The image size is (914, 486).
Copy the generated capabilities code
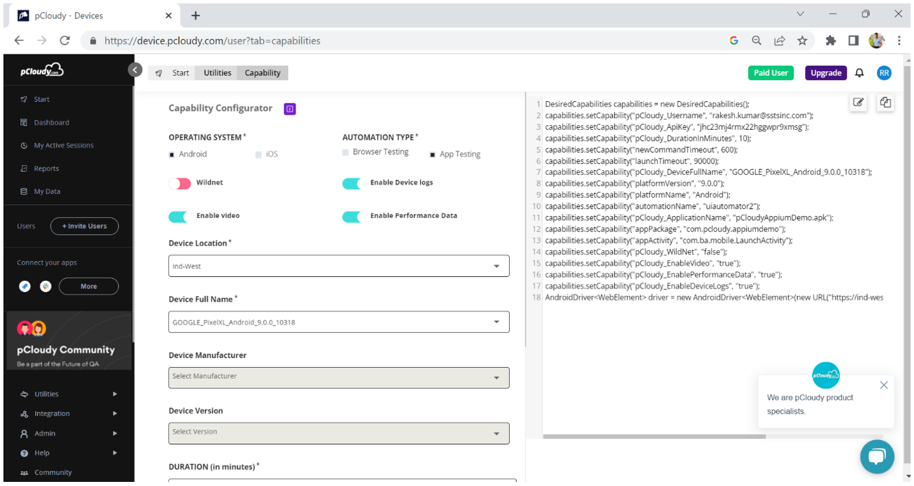[885, 102]
